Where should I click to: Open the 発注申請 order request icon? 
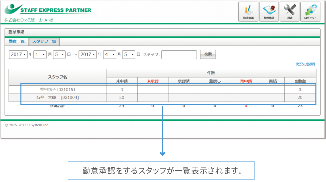(248, 12)
